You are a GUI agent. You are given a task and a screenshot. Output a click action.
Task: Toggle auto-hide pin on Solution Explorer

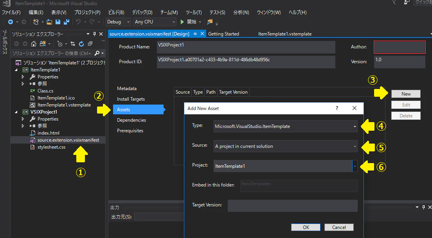click(x=94, y=34)
